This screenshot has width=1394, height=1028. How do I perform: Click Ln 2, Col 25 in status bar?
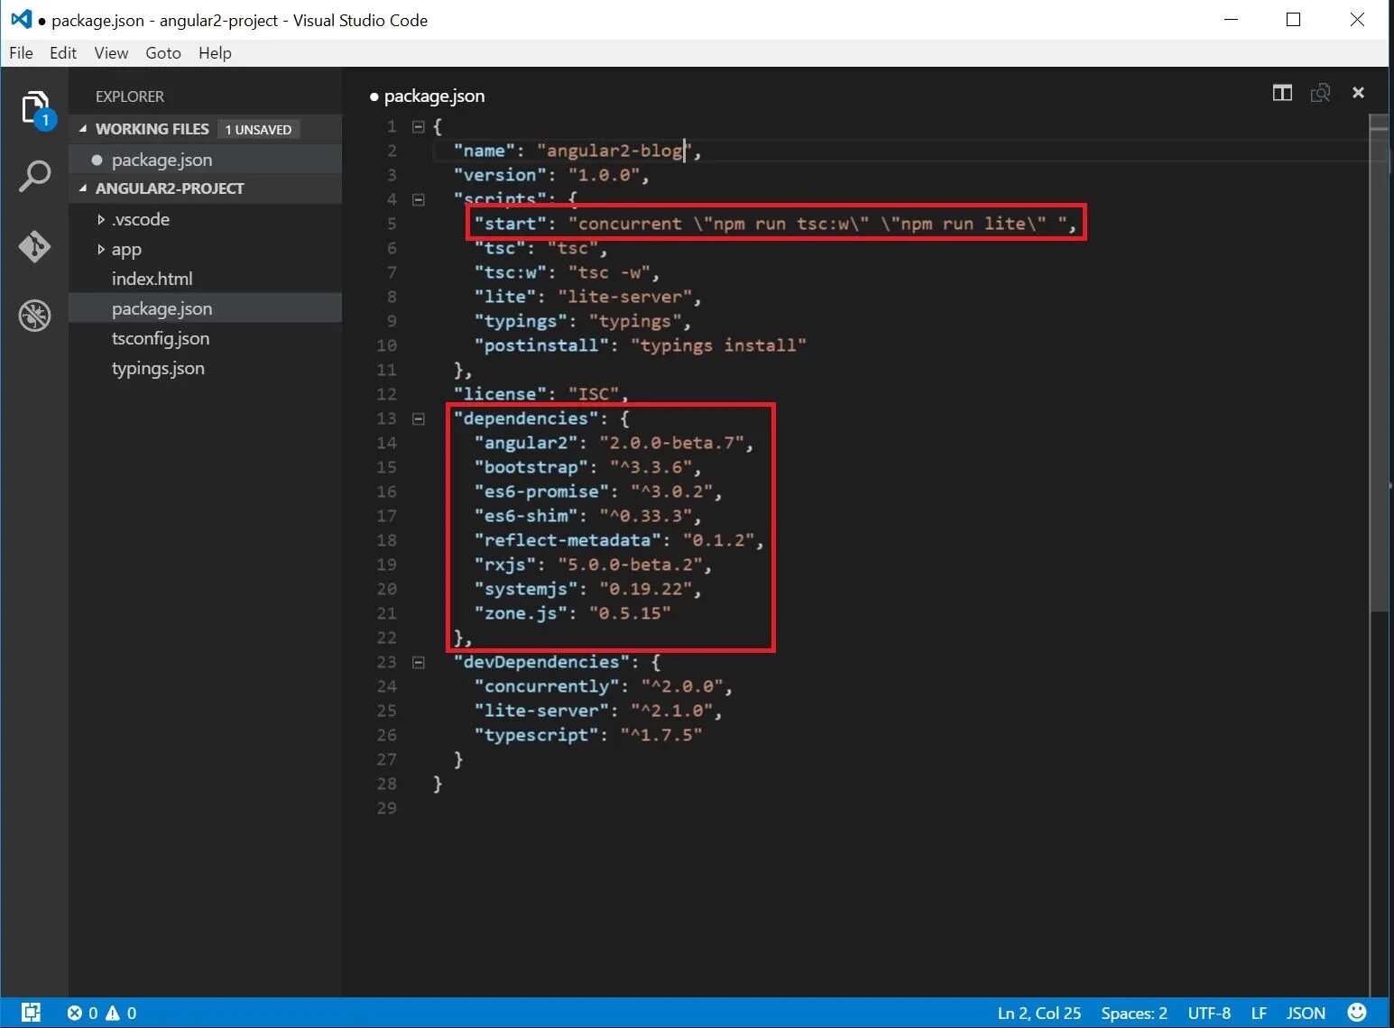pos(1039,1013)
